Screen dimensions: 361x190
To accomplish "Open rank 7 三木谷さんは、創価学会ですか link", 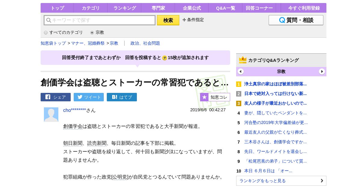I will coord(276,142).
